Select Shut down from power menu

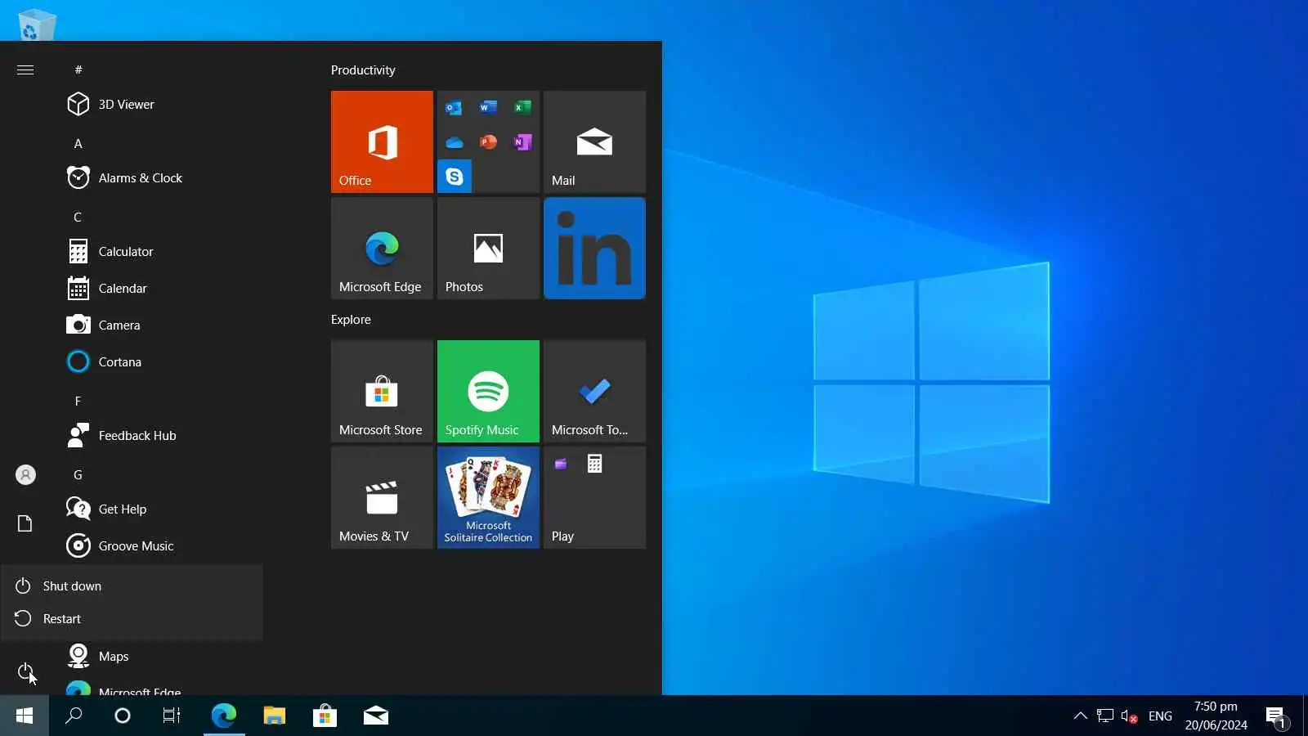coord(132,586)
